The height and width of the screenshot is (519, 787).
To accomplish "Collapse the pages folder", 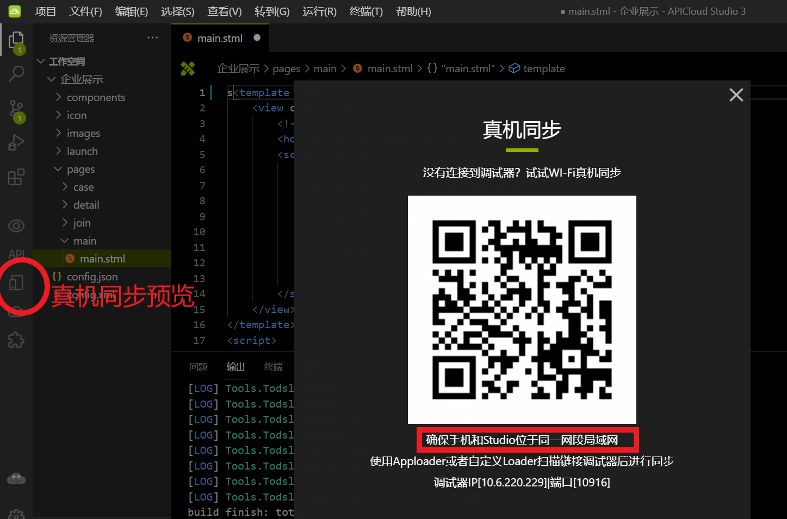I will 58,169.
